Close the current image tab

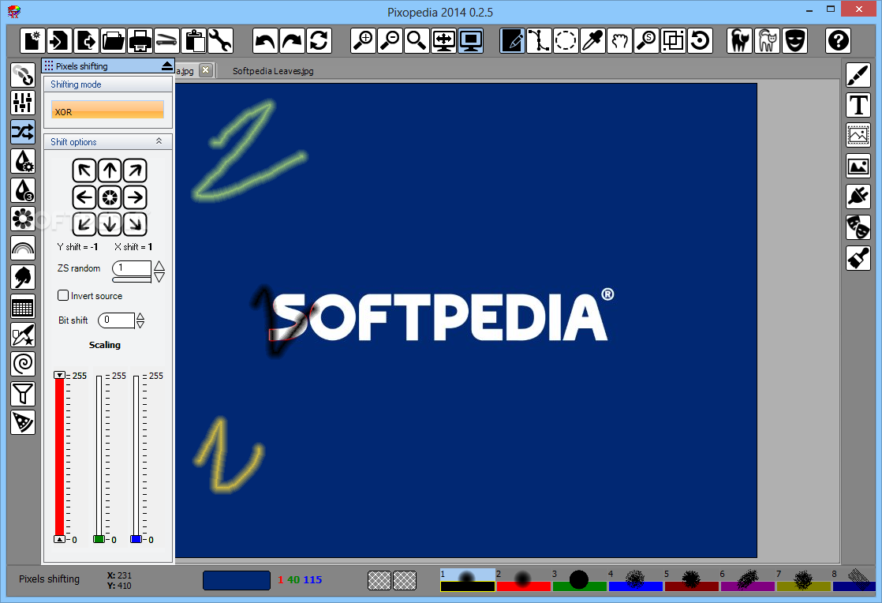pyautogui.click(x=206, y=69)
